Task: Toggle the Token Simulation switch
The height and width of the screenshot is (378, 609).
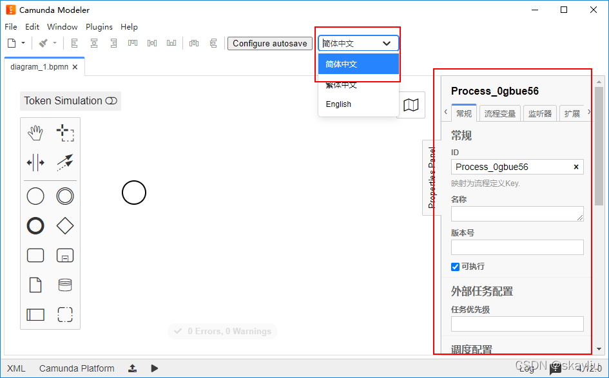Action: coord(111,101)
